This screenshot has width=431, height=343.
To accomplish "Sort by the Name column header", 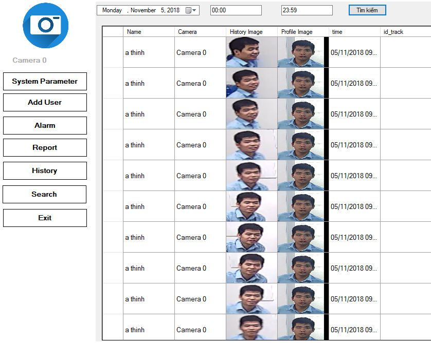I will click(149, 32).
